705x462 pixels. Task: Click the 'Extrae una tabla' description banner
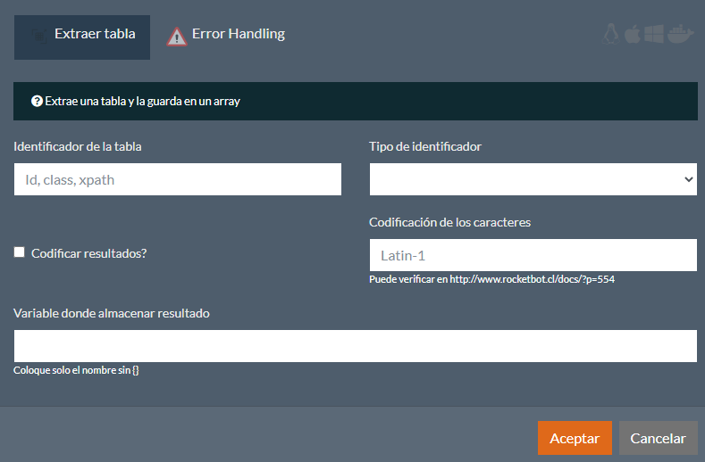pos(355,102)
